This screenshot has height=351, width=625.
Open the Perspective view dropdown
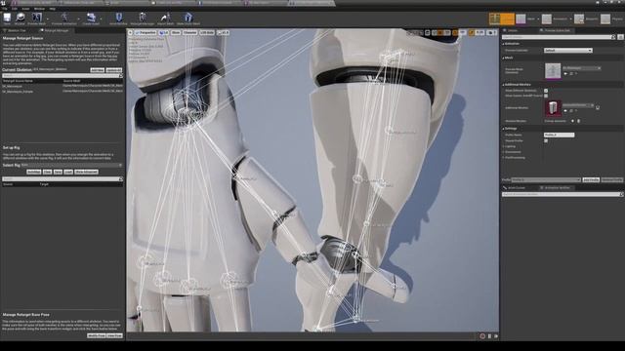pos(146,32)
